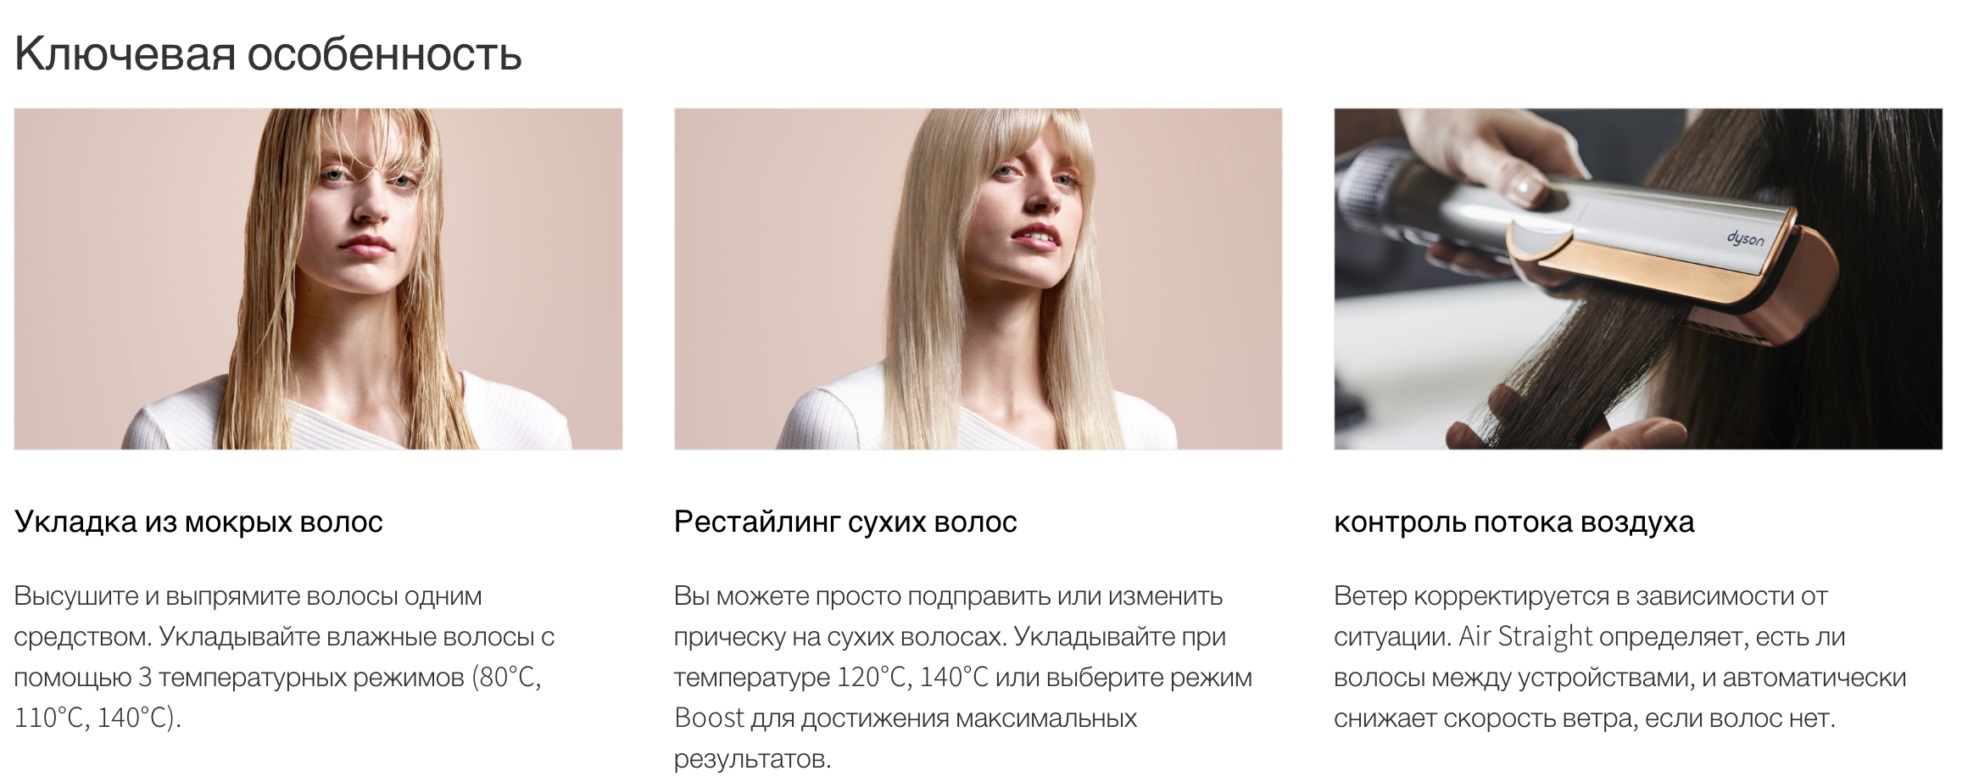
Task: Click the paragraph starting 'Высушите и выпрямите'
Action: 284,656
